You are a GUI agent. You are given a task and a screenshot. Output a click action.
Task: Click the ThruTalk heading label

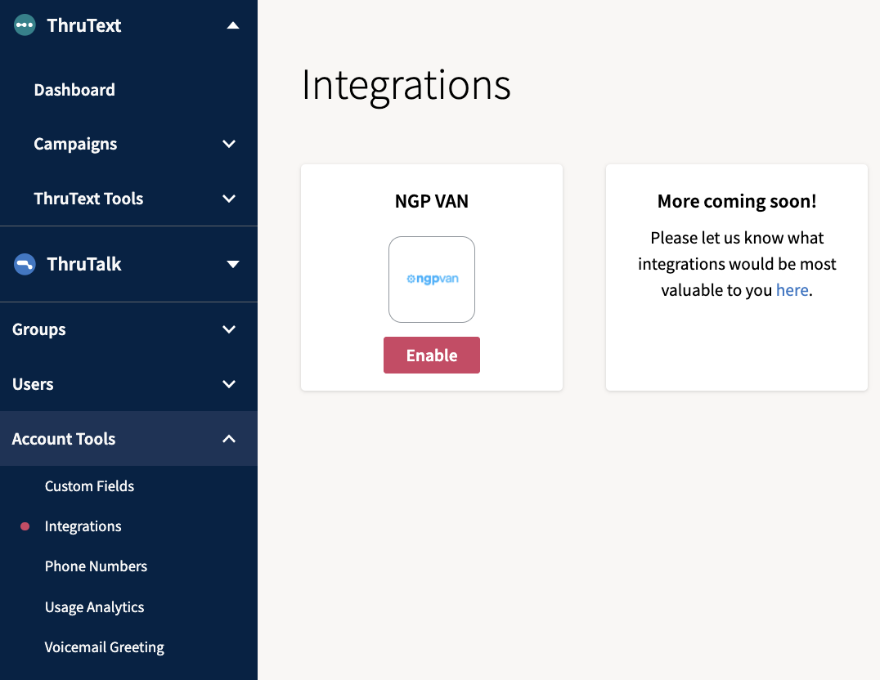(x=84, y=264)
